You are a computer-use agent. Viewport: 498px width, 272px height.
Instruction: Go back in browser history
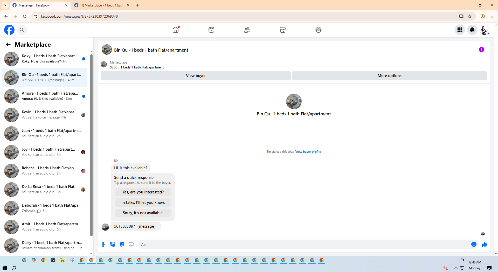[x=6, y=16]
